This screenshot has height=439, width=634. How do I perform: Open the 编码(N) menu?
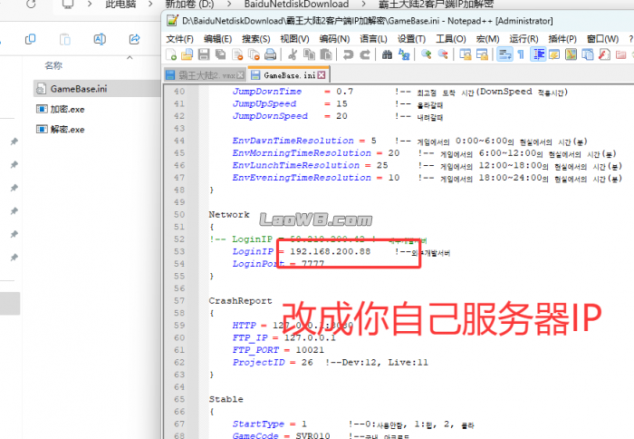pyautogui.click(x=334, y=39)
